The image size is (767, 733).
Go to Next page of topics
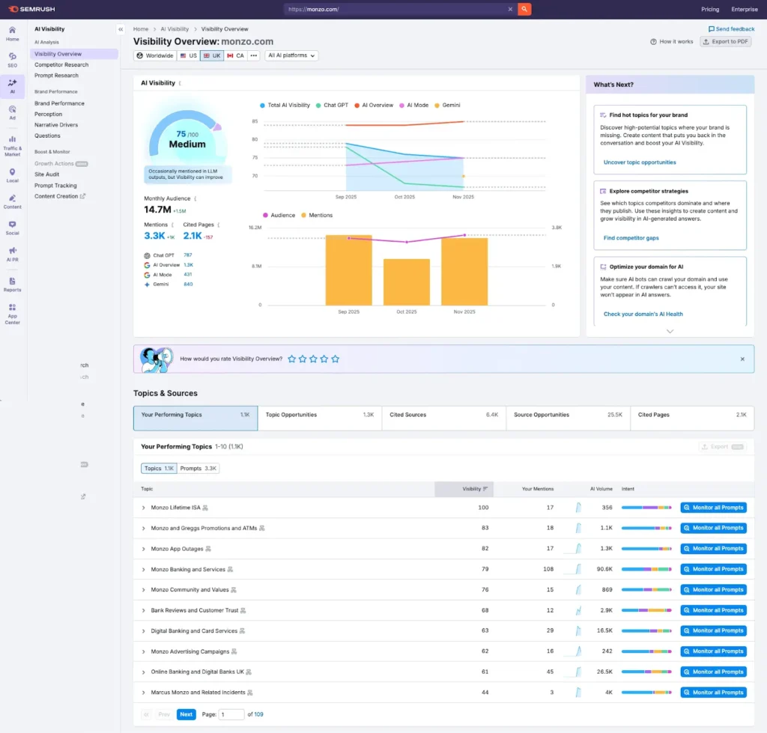pyautogui.click(x=186, y=714)
